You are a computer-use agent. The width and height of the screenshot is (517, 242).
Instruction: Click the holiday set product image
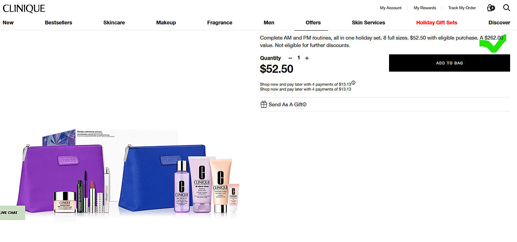pos(129,173)
